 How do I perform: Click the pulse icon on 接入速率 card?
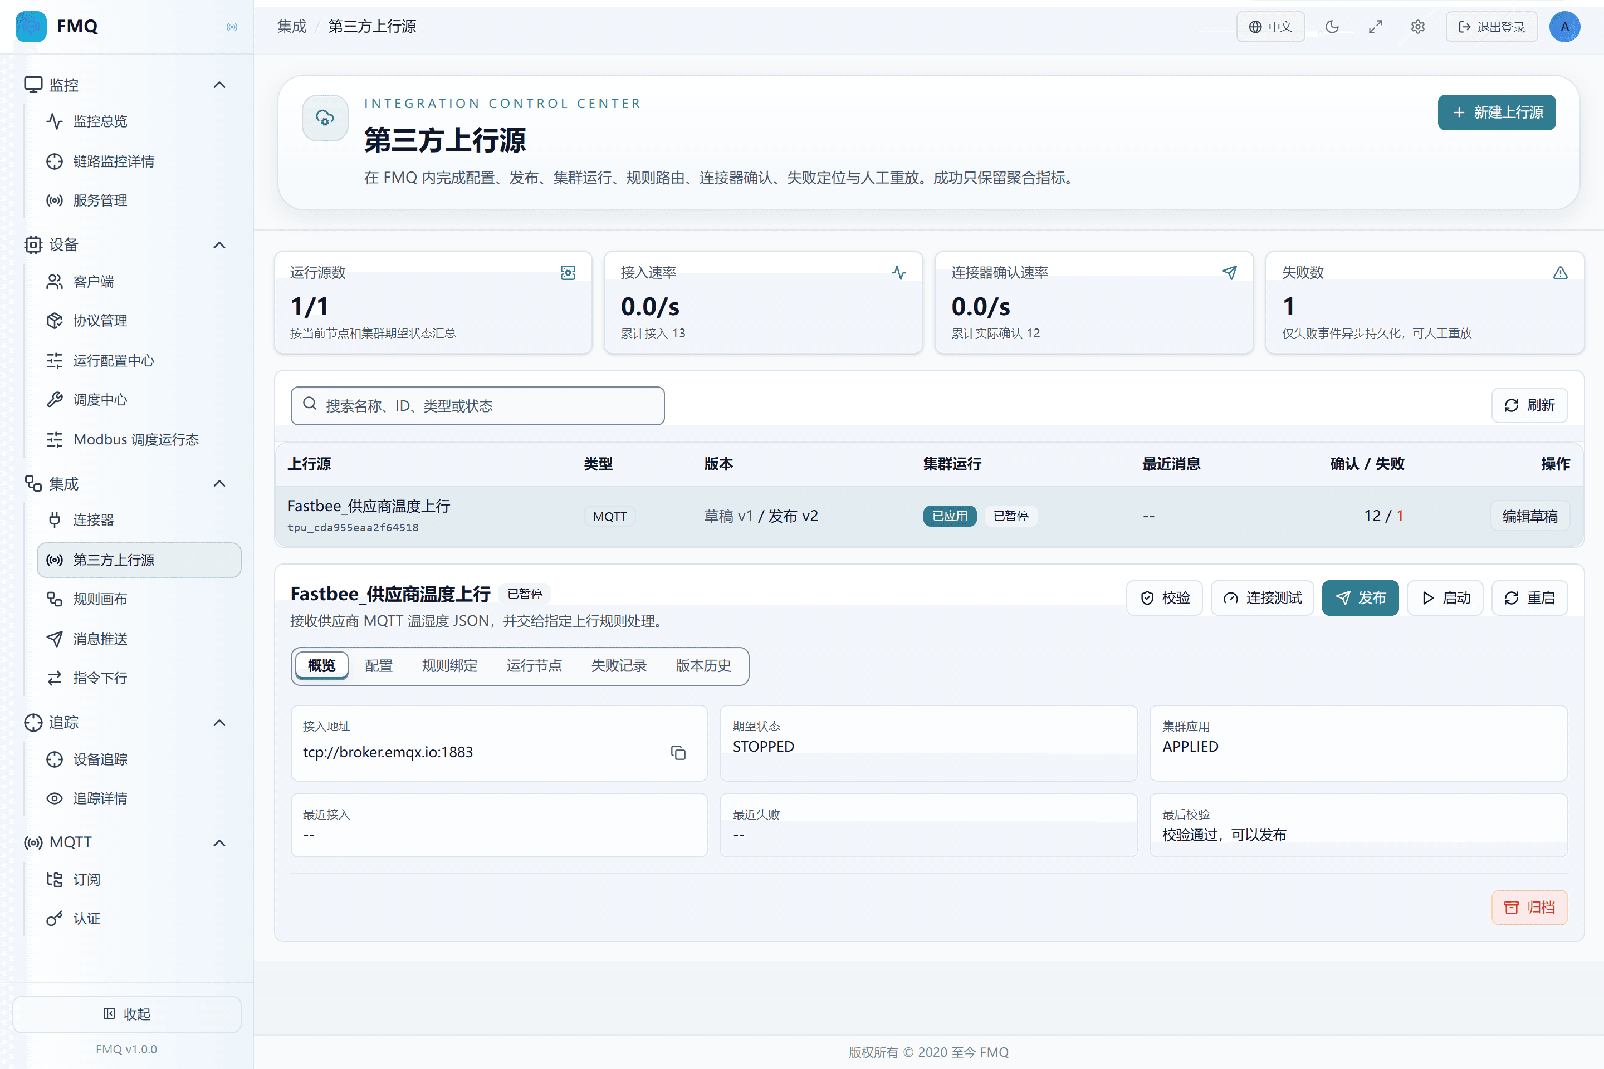(899, 273)
